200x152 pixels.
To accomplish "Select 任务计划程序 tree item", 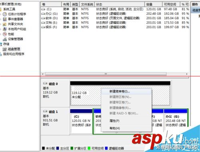I will point(17,14).
